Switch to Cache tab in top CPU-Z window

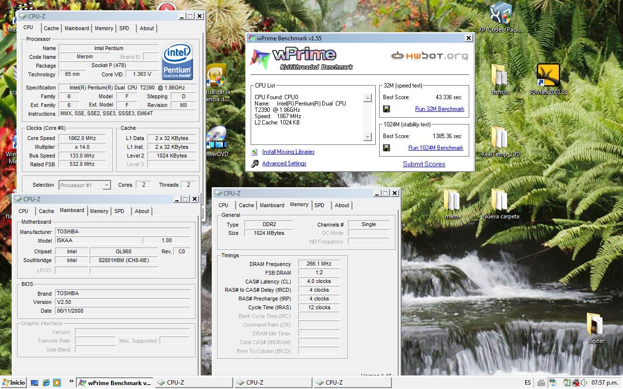(x=51, y=28)
